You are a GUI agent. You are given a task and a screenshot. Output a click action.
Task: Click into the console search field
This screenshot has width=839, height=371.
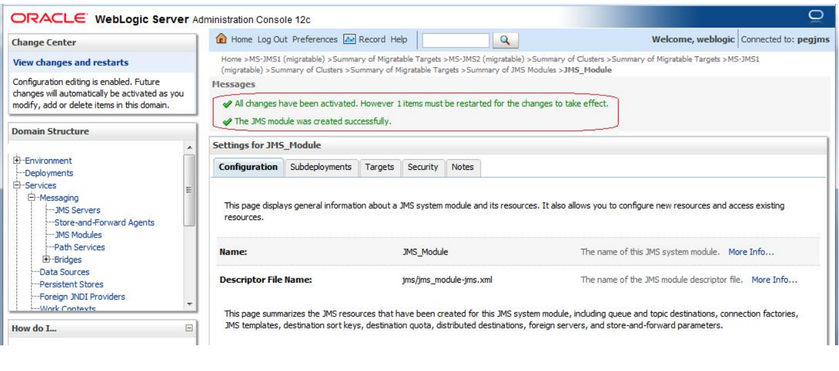click(x=456, y=40)
